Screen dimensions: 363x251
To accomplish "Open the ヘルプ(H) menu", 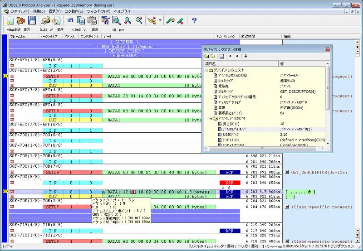I will (122, 11).
